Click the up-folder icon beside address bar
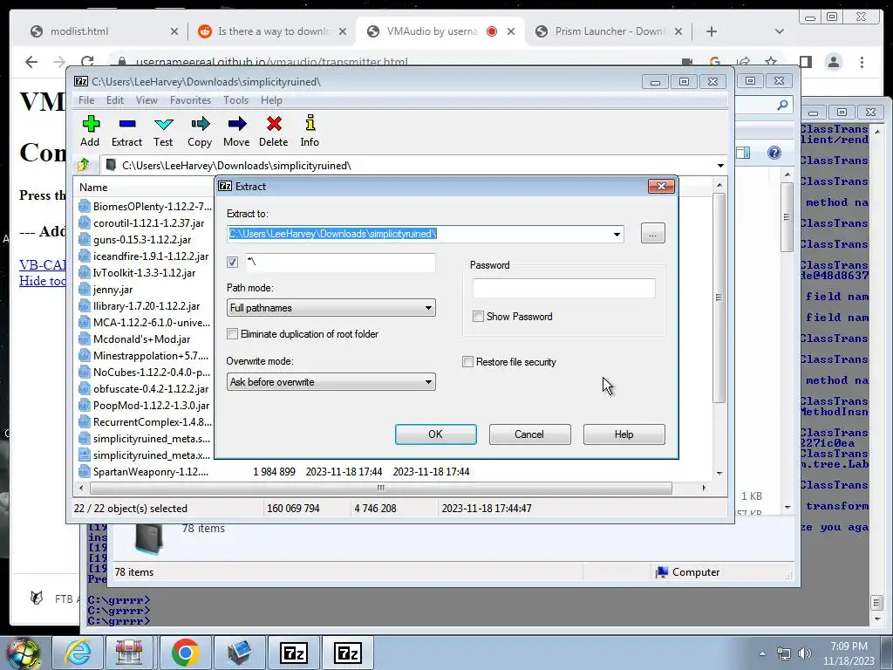The image size is (893, 670). click(x=84, y=165)
